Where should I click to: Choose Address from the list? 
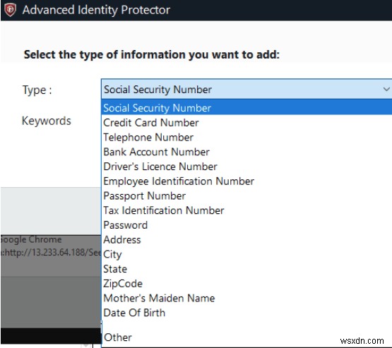pos(247,240)
